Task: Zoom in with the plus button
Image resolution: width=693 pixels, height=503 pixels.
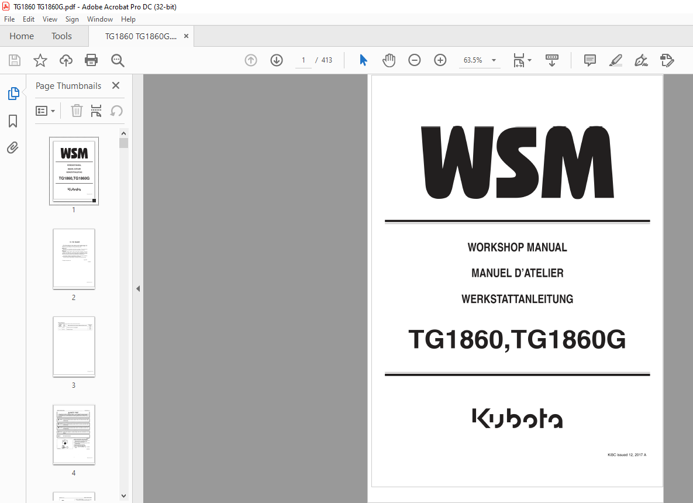Action: [x=440, y=60]
